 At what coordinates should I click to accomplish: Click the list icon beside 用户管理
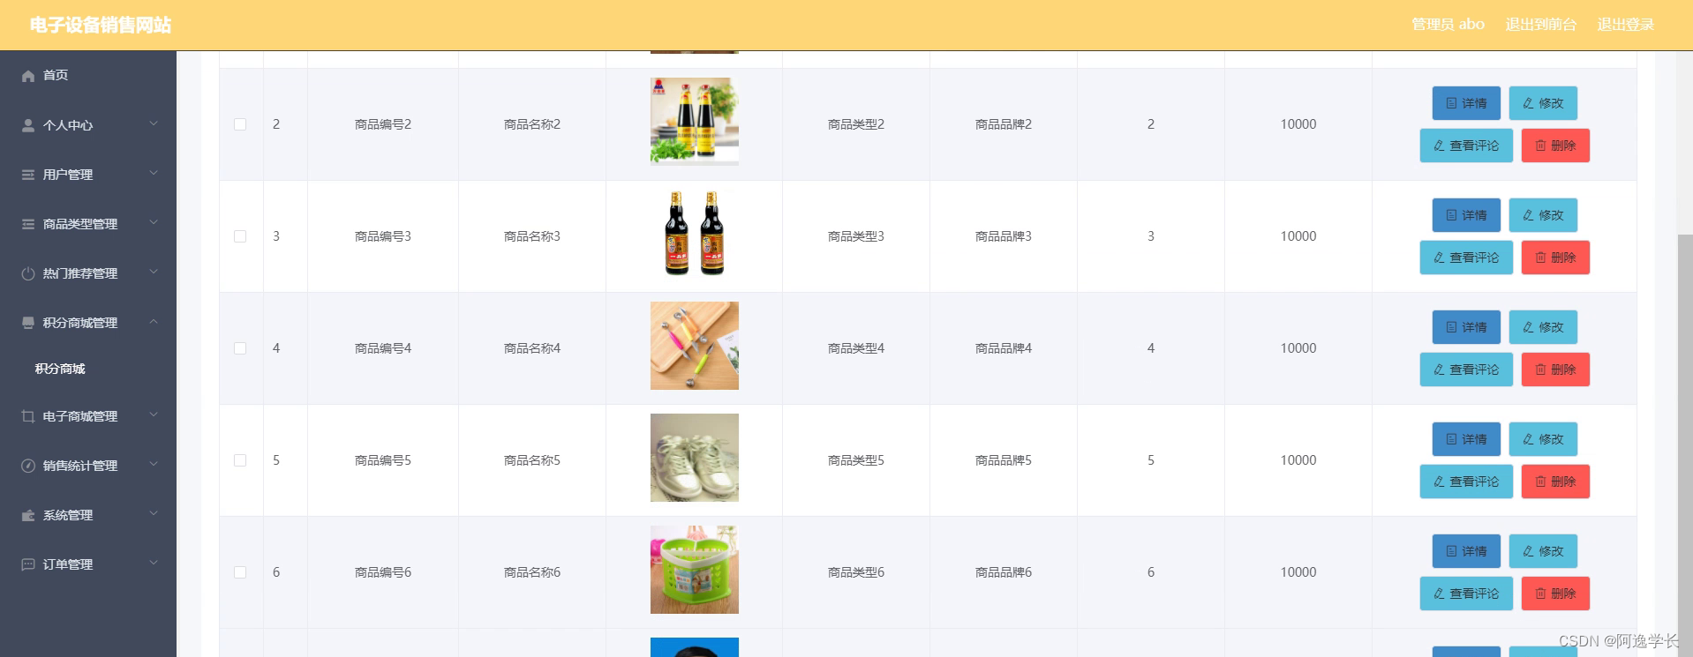(x=28, y=175)
